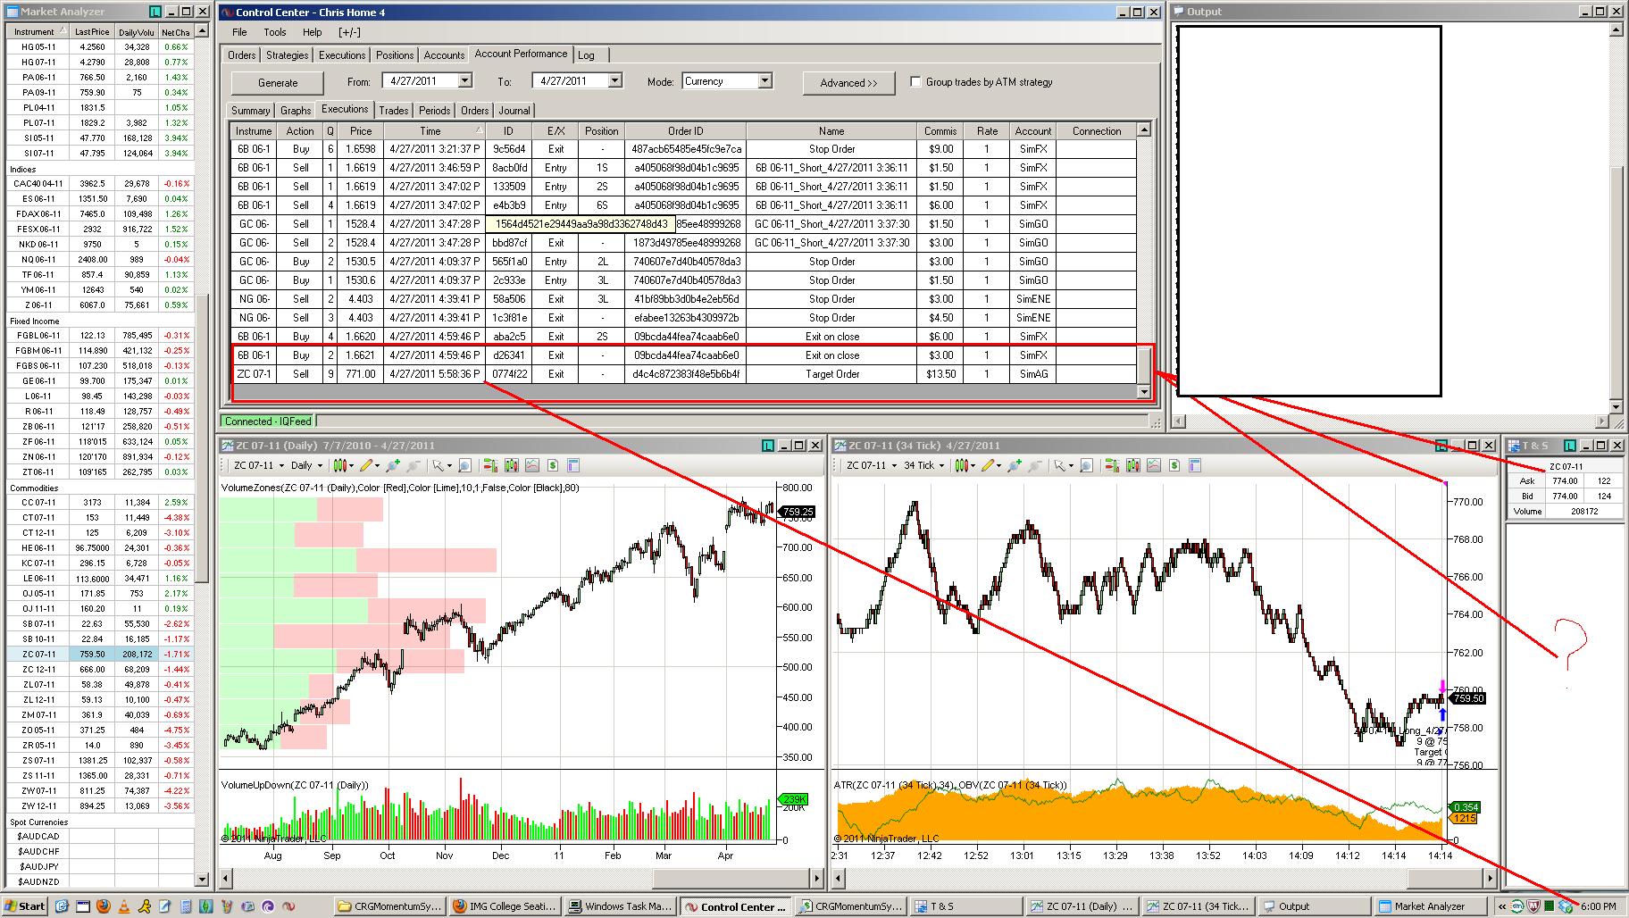The height and width of the screenshot is (918, 1629).
Task: Enable Group trades by ATM strategy
Action: (915, 81)
